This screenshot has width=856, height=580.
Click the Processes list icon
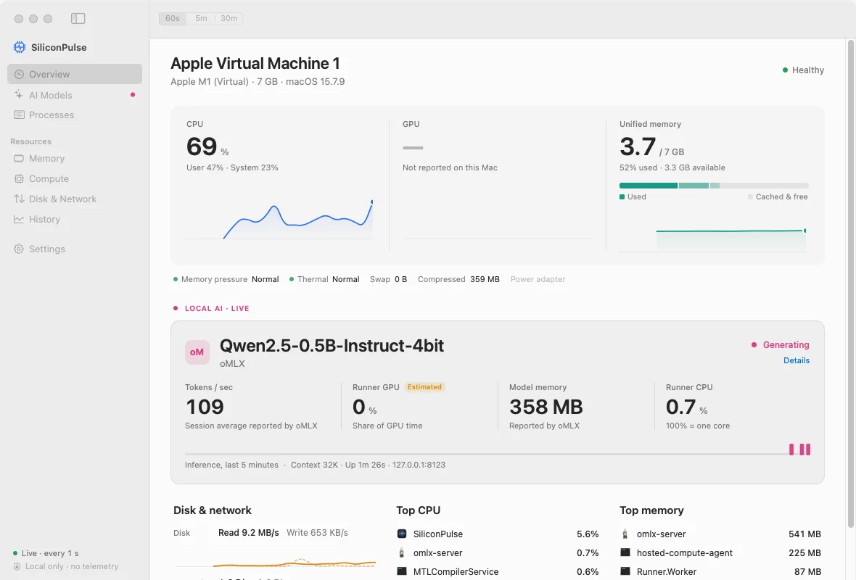click(x=19, y=115)
